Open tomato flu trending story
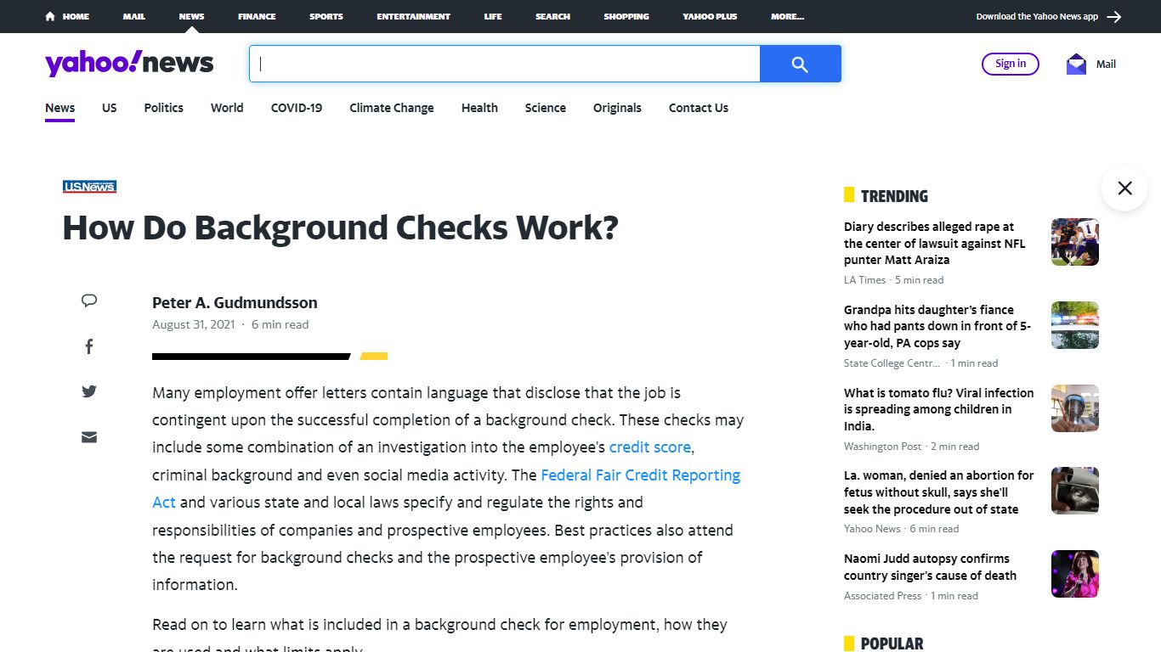Screen dimensions: 1161x652 pos(938,409)
